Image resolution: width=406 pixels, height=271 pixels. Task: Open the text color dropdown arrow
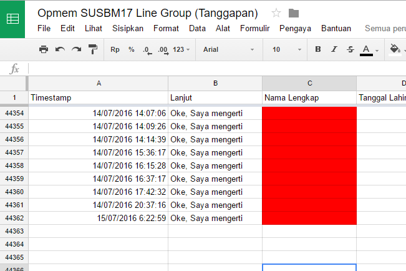coord(377,51)
